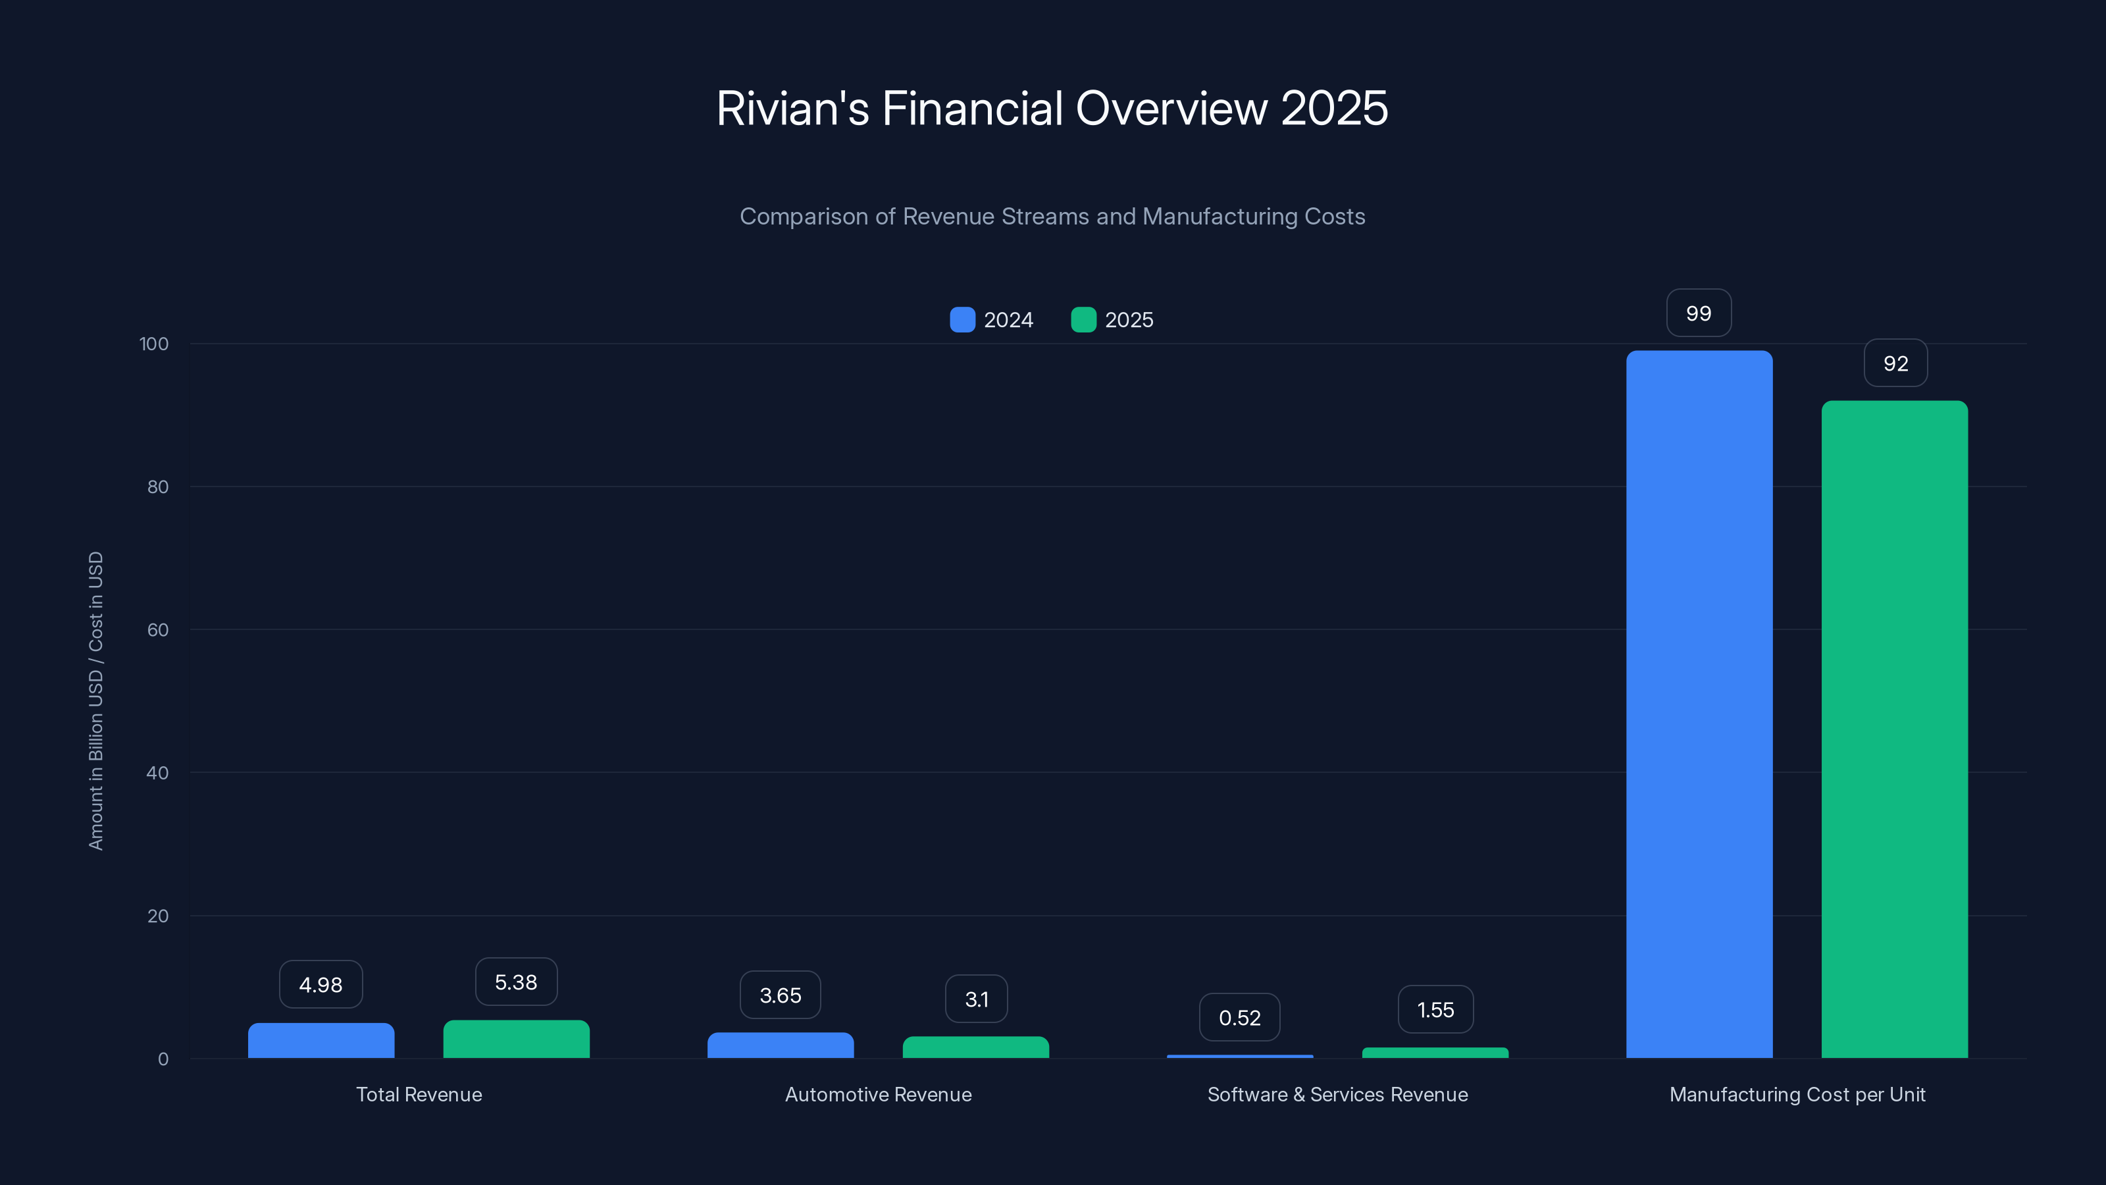Click the 99 data label
This screenshot has height=1185, width=2106.
click(x=1699, y=313)
